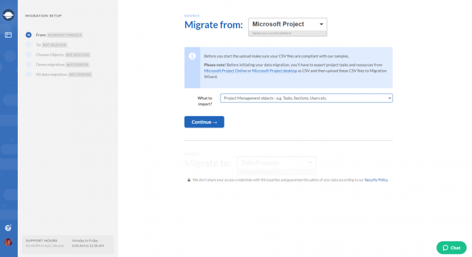
Task: Follow the Microsoft Project desktop link
Action: [274, 71]
